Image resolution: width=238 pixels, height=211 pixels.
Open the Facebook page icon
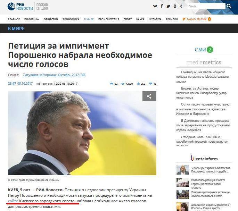(x=162, y=6)
